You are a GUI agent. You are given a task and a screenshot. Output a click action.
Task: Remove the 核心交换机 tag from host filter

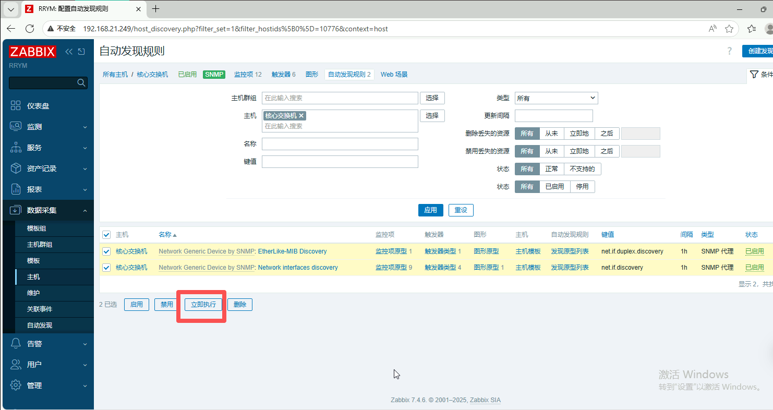coord(301,116)
